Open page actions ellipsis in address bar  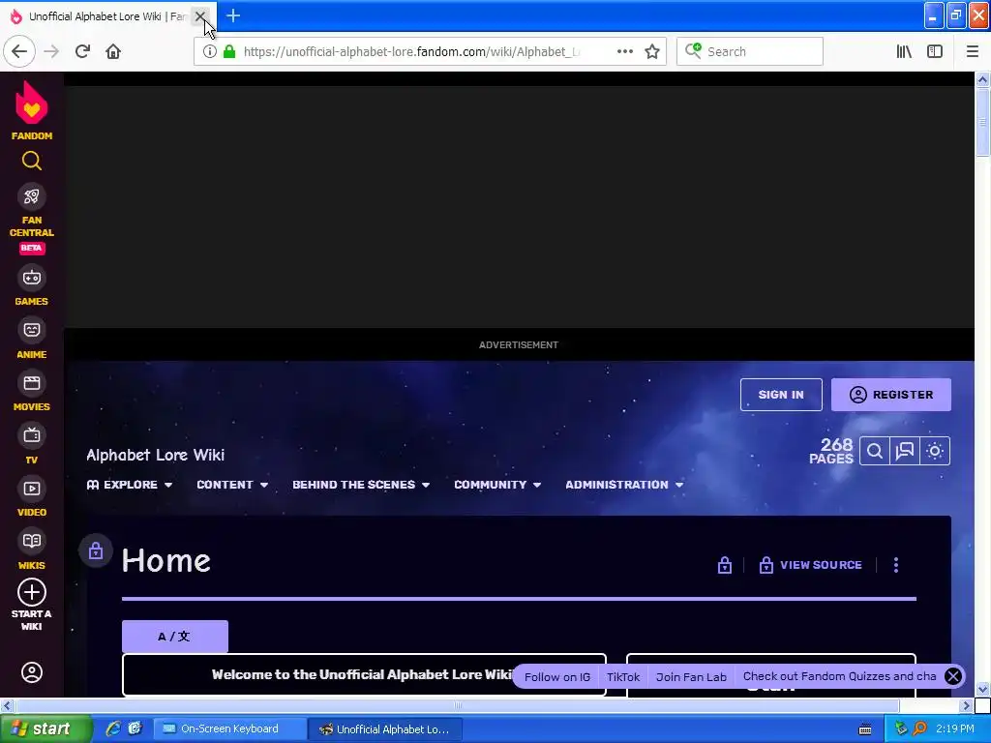click(x=625, y=52)
